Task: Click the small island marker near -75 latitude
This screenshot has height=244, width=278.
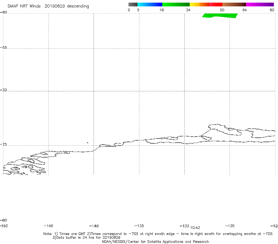Action: (88, 143)
